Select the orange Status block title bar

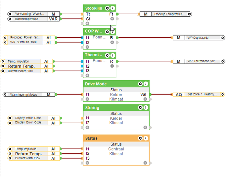pos(116,138)
